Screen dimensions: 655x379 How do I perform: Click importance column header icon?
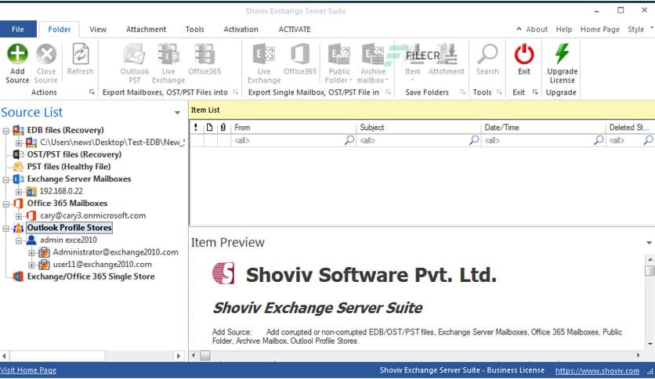pos(196,128)
